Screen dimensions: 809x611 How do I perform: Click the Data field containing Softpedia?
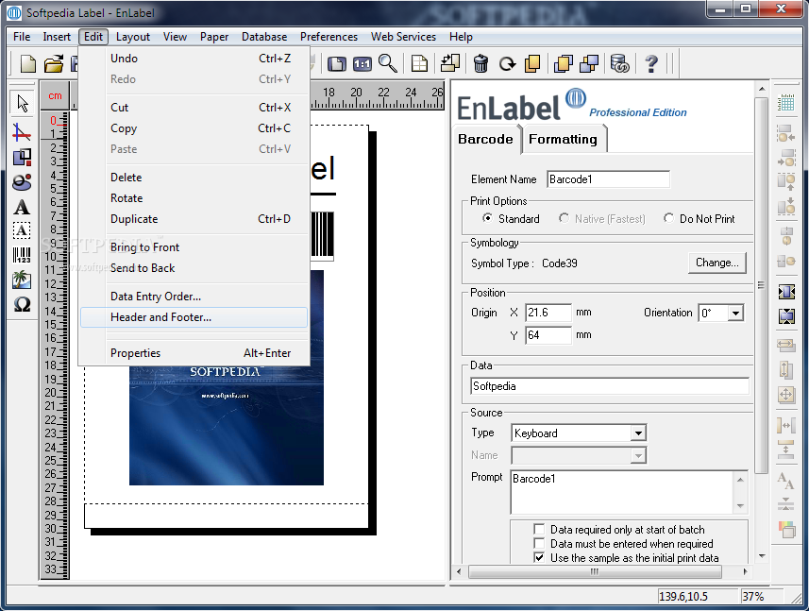click(x=610, y=386)
